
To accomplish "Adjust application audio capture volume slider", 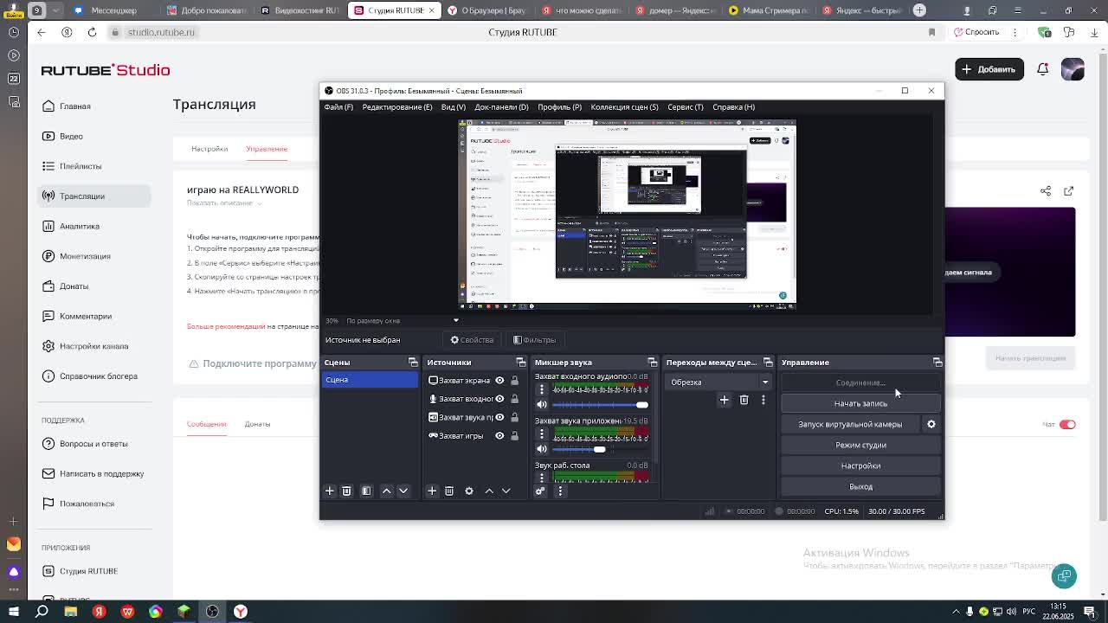I will point(600,449).
